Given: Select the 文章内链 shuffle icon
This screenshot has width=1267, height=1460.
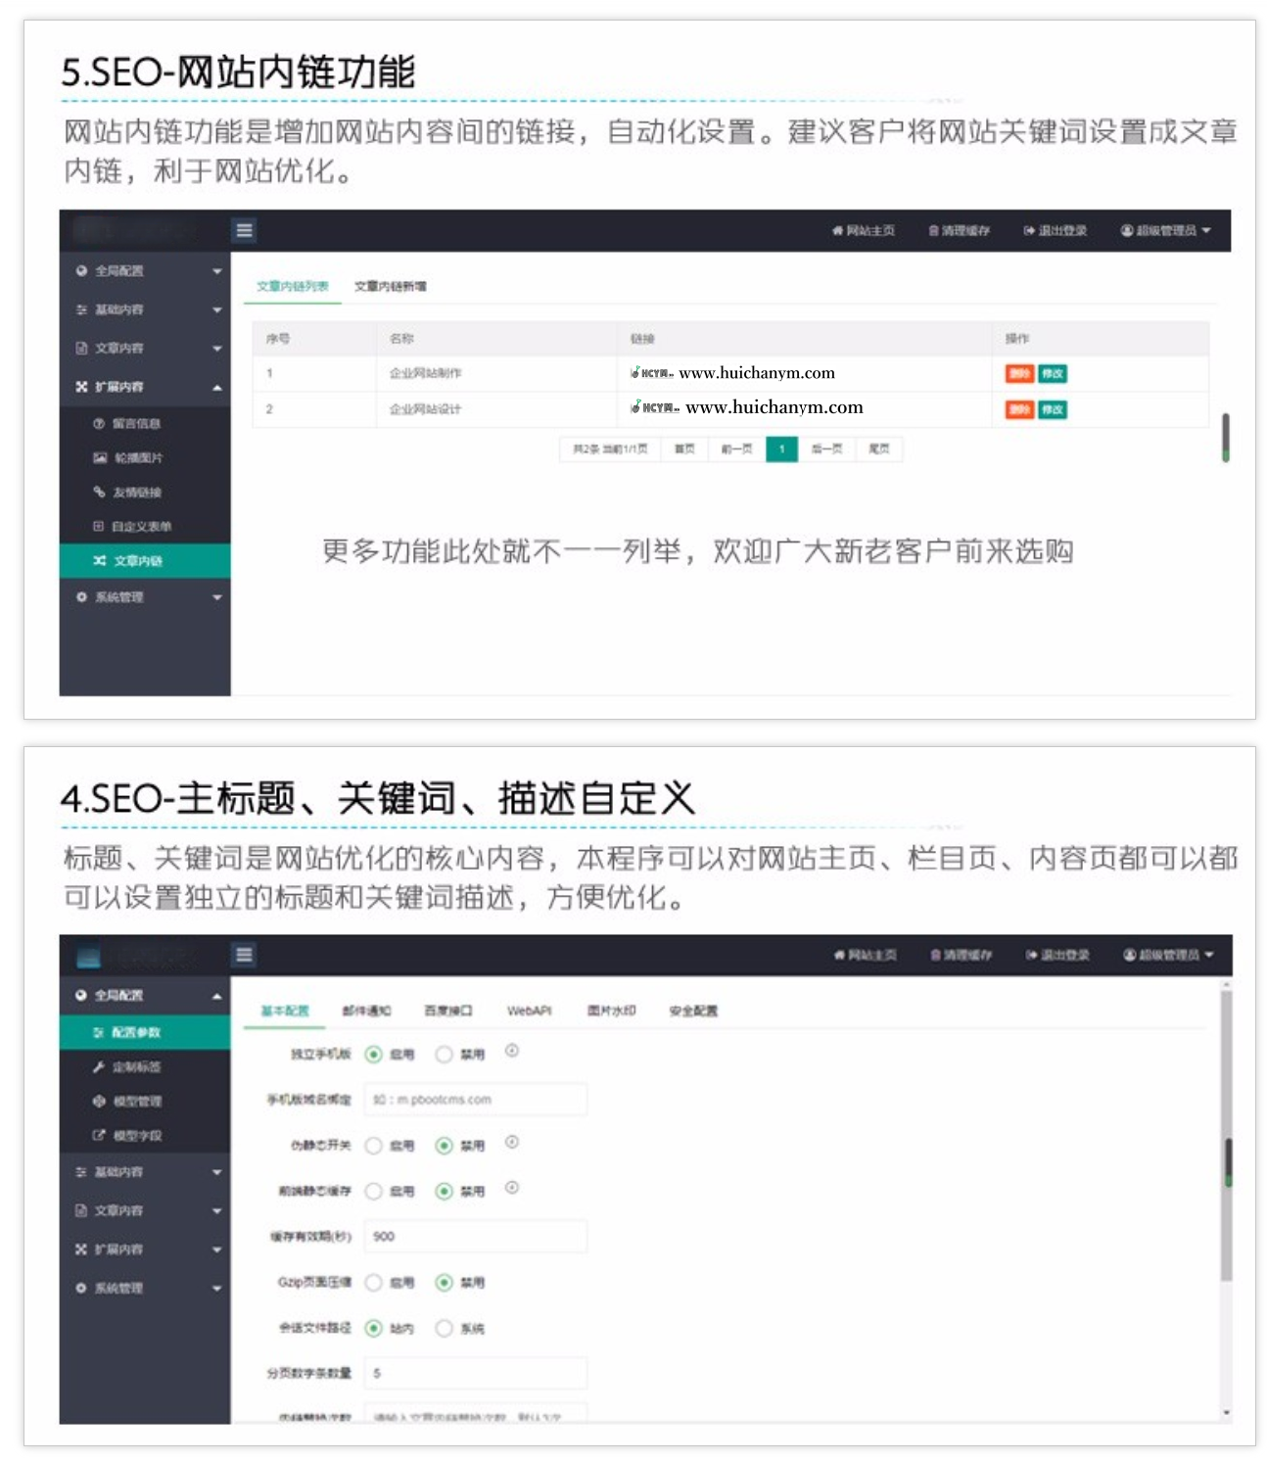Looking at the screenshot, I should tap(98, 561).
